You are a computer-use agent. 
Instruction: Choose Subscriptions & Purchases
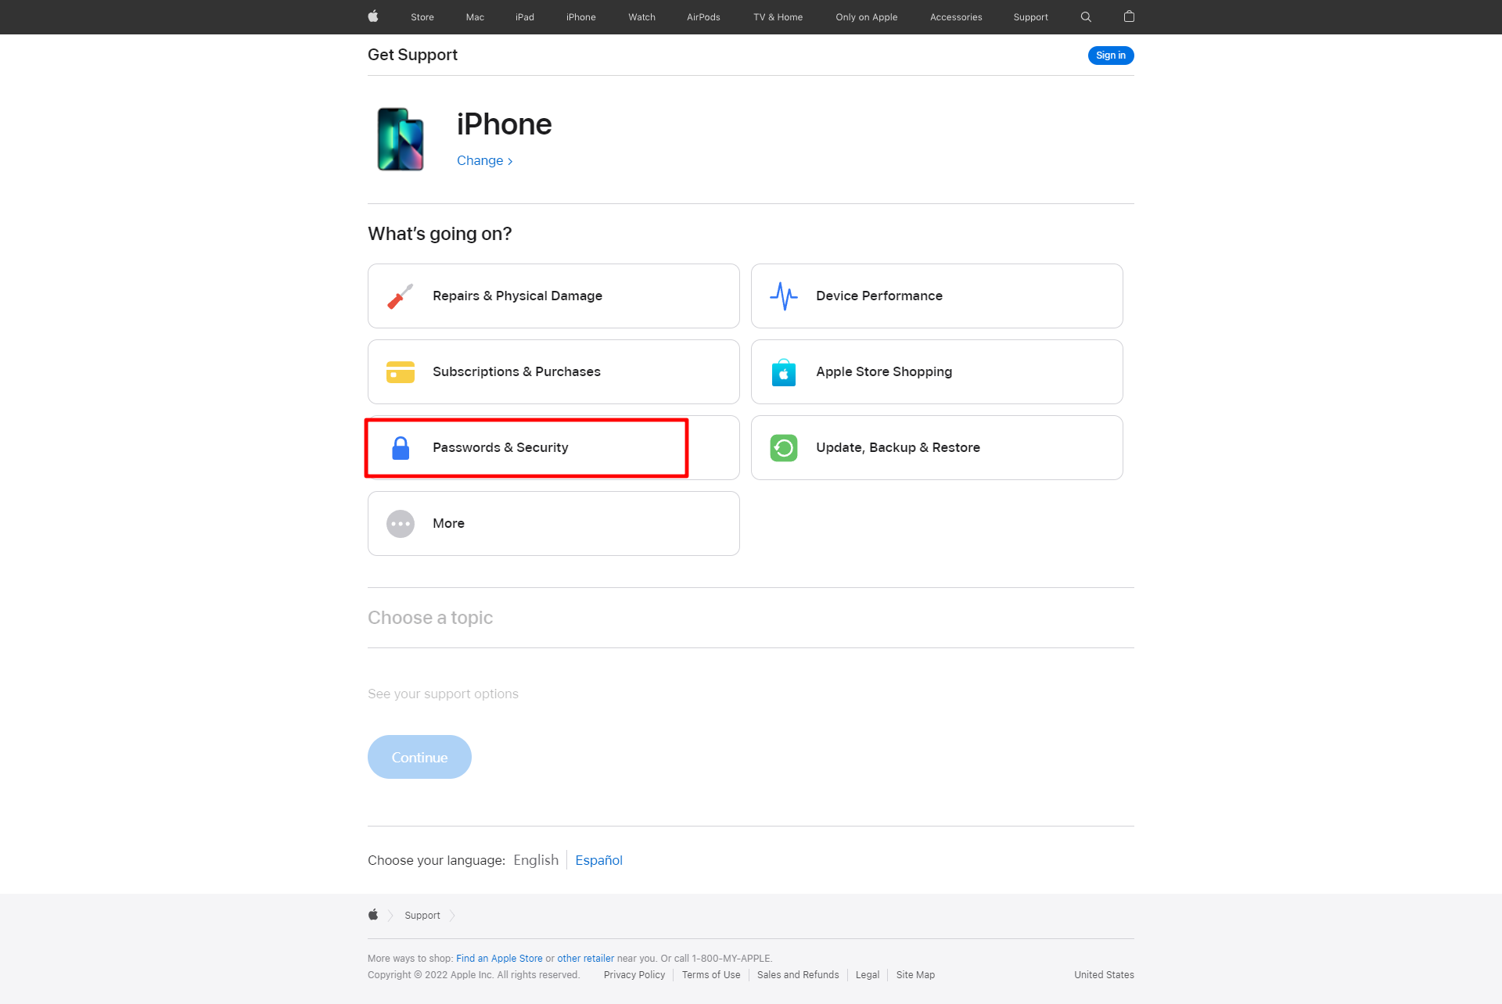coord(554,372)
